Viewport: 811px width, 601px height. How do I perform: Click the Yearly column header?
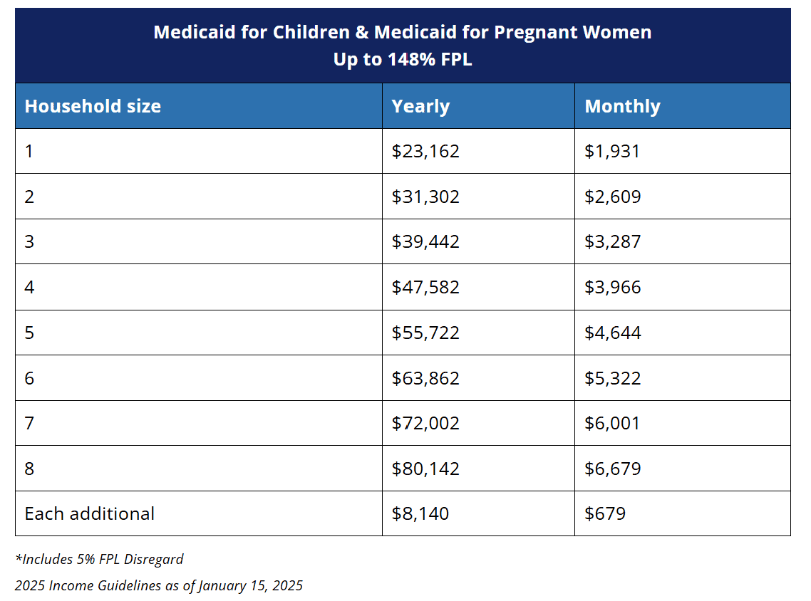click(420, 106)
